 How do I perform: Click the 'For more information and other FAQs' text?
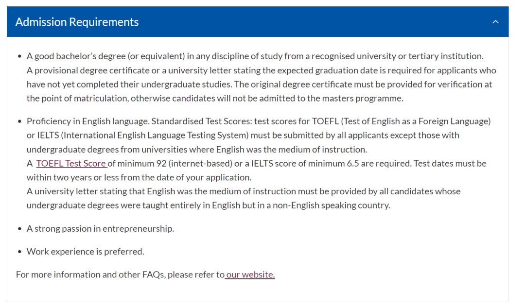[120, 274]
